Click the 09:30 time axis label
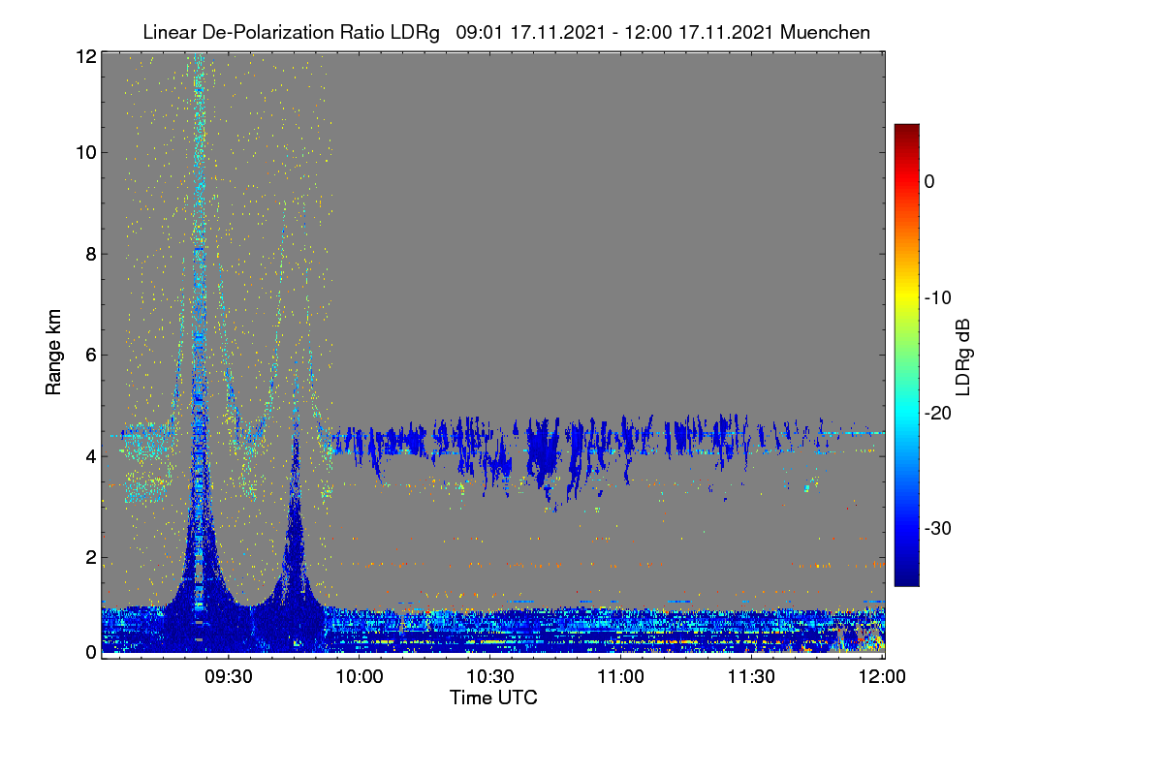 point(229,676)
